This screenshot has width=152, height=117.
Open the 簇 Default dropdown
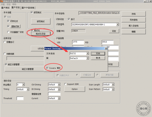point(88,58)
